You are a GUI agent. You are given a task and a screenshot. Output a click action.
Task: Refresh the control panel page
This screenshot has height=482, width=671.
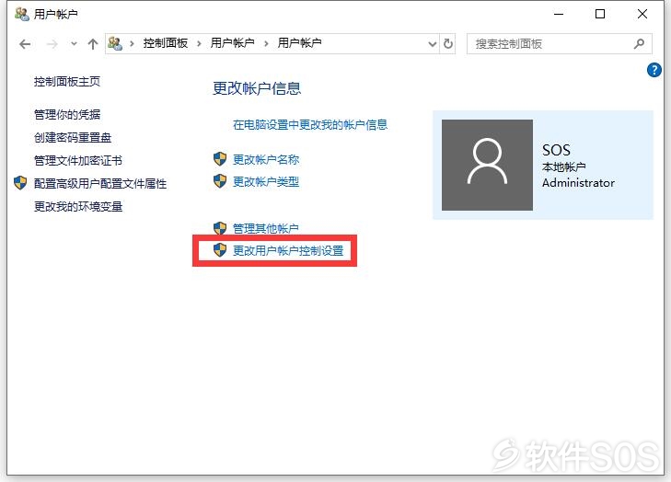point(448,43)
